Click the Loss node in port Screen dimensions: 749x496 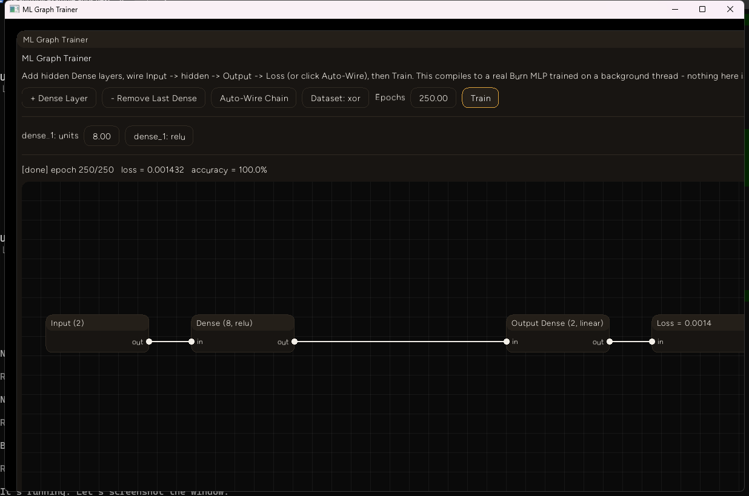click(x=652, y=342)
